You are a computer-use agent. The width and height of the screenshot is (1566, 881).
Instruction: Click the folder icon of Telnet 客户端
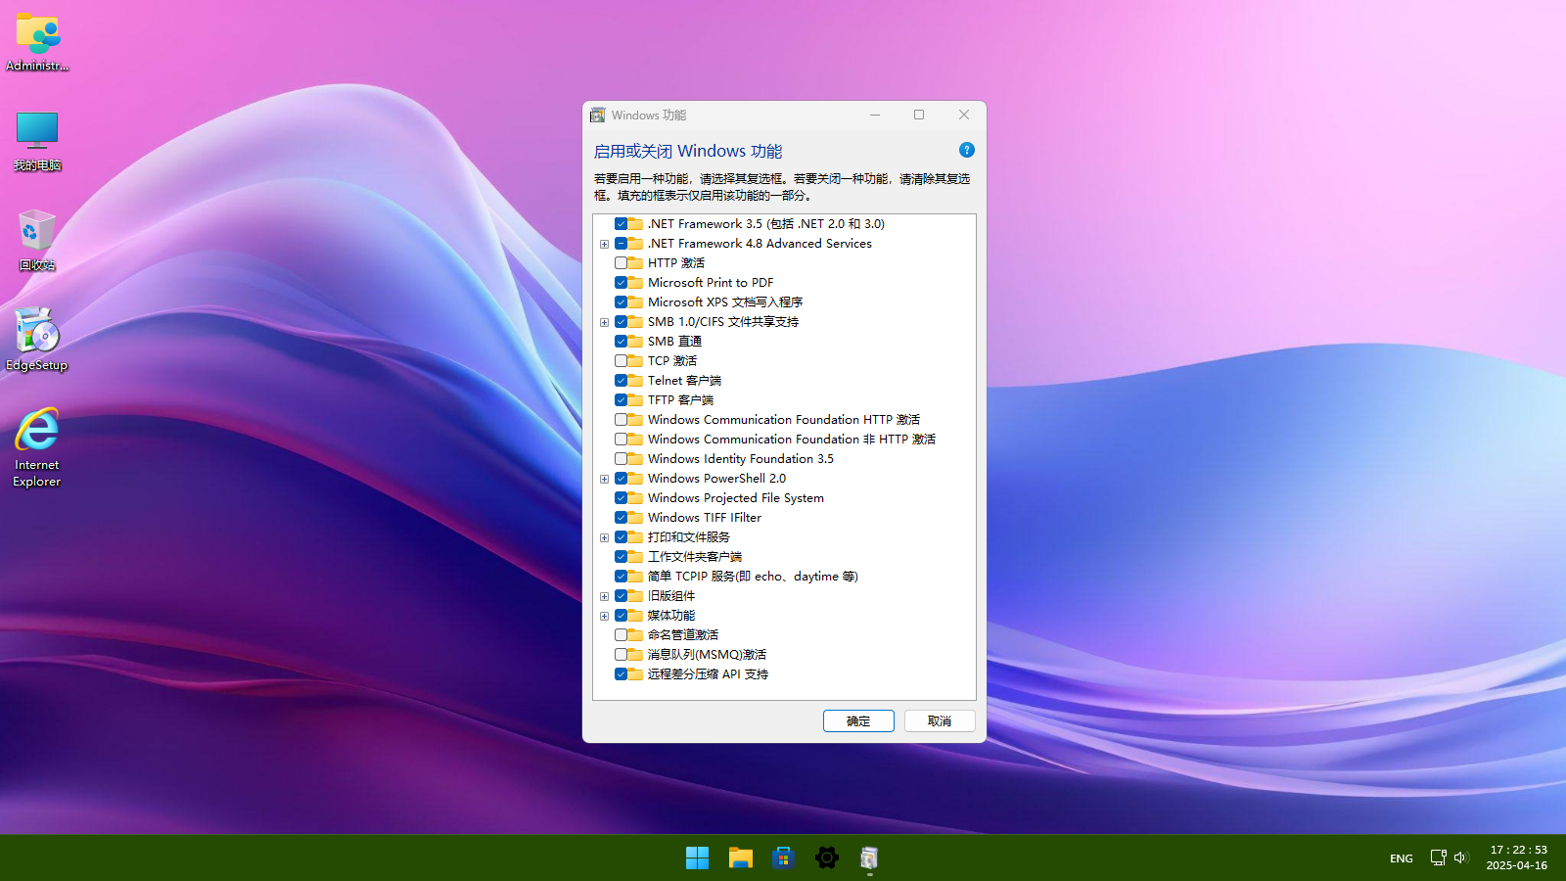coord(636,381)
